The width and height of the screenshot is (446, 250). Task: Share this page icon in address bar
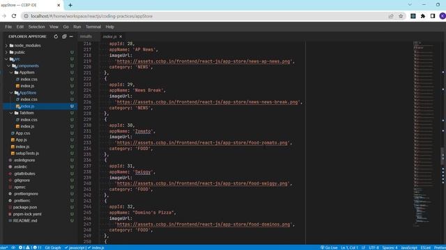coord(391,16)
